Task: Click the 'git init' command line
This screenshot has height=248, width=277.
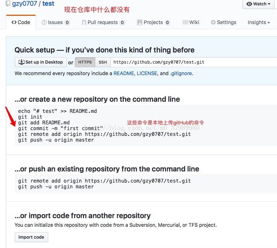Action: point(30,117)
